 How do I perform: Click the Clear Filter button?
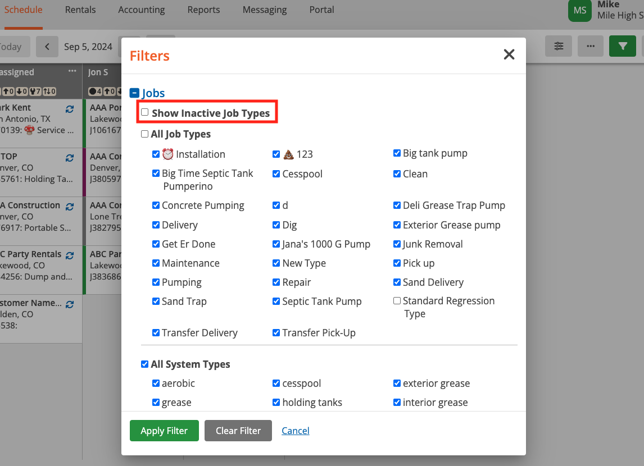pyautogui.click(x=238, y=431)
